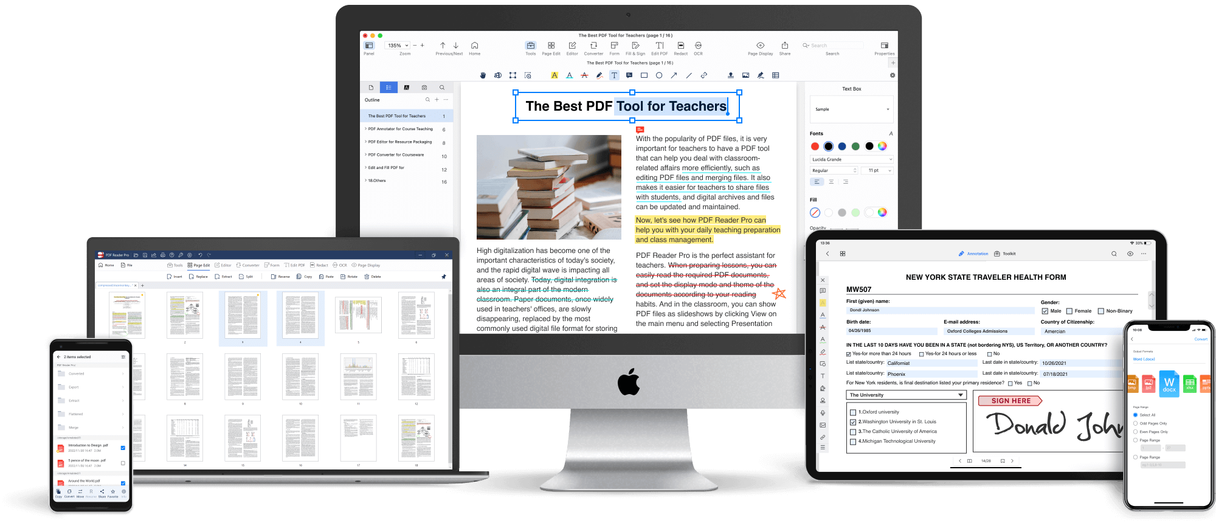Select the Image insert tool

click(x=745, y=75)
